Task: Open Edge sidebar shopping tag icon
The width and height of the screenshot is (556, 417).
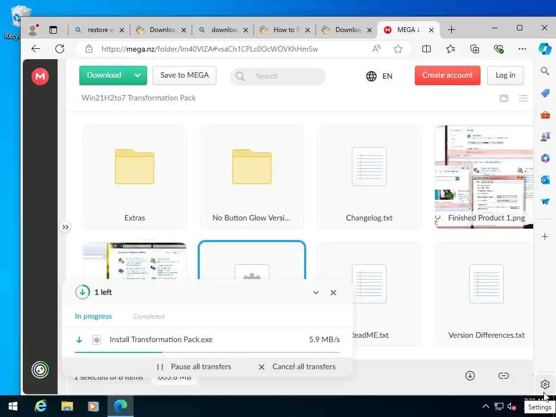Action: [x=545, y=93]
